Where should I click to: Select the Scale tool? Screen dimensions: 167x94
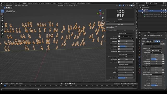pyautogui.click(x=2, y=24)
